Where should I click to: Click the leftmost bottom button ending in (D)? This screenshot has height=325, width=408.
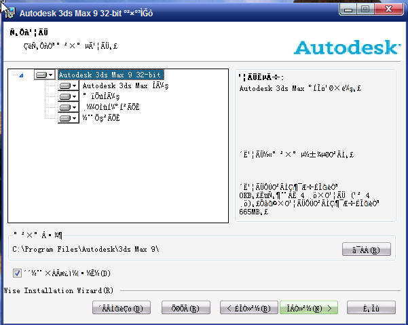point(122,308)
